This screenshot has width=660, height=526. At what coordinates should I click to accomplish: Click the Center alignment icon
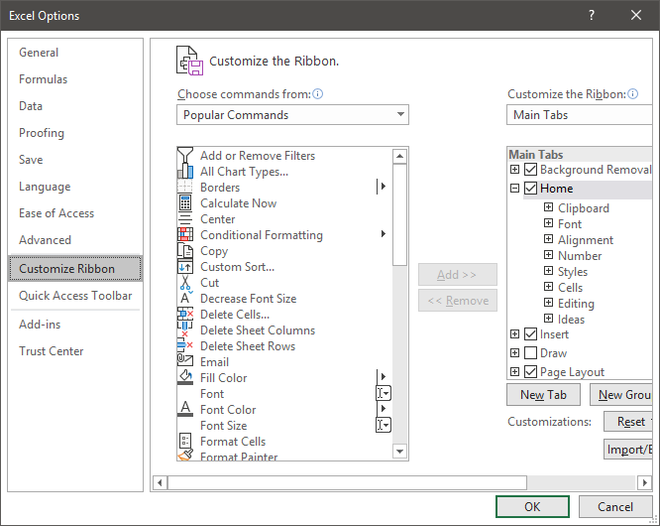185,219
